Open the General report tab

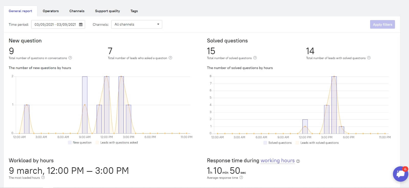click(20, 11)
